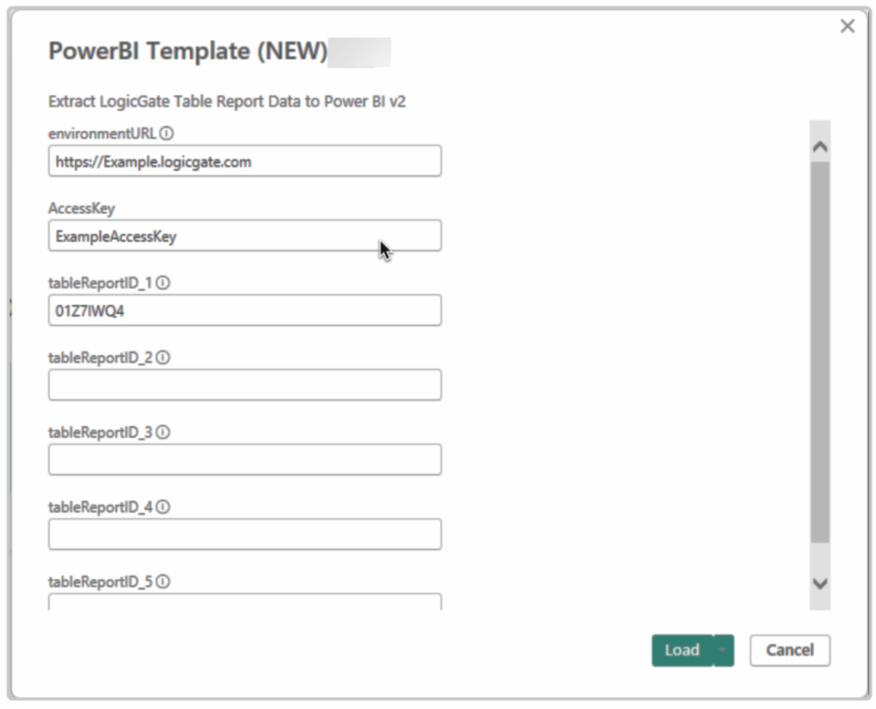This screenshot has width=876, height=709.
Task: Click the info icon next to tableReportID_5
Action: [x=162, y=581]
